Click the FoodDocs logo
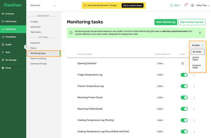 coord(13,5)
